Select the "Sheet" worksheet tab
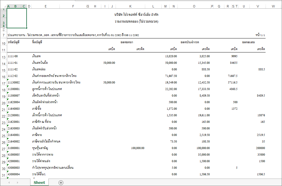 coord(39,183)
